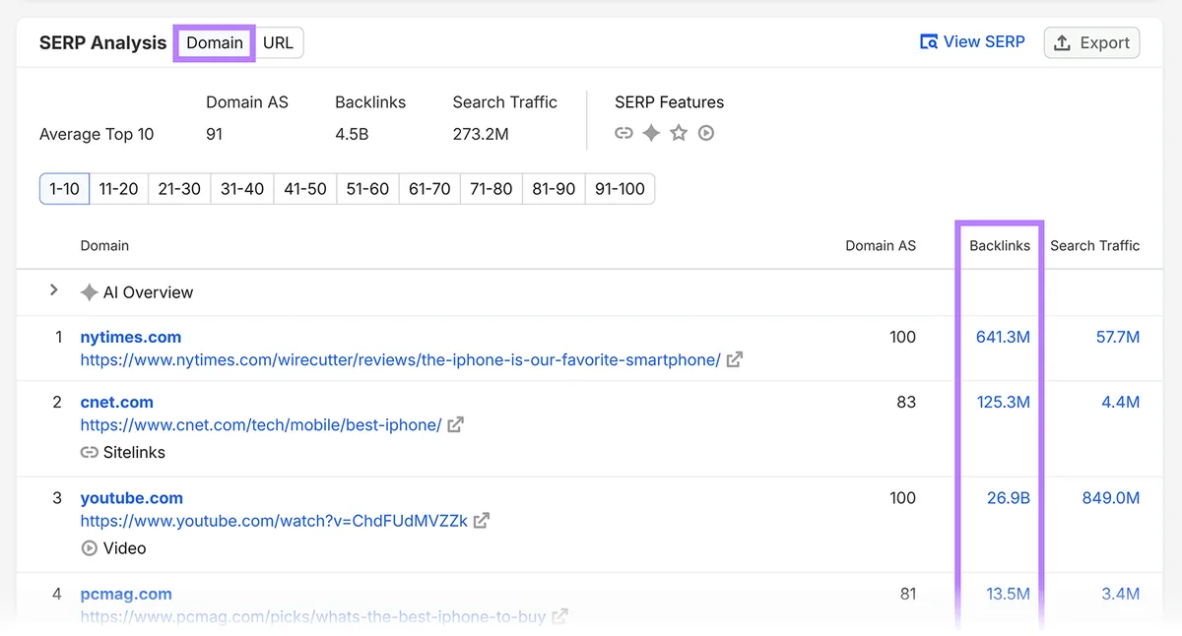The height and width of the screenshot is (636, 1182).
Task: Open cnet.com URL external link icon
Action: point(455,425)
